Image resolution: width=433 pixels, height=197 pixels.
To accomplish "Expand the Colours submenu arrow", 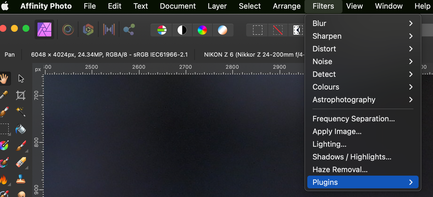I will pyautogui.click(x=411, y=87).
